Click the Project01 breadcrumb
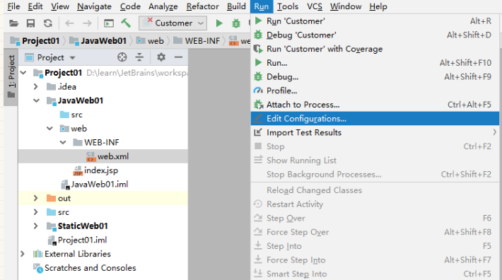Image resolution: width=502 pixels, height=280 pixels. [35, 41]
